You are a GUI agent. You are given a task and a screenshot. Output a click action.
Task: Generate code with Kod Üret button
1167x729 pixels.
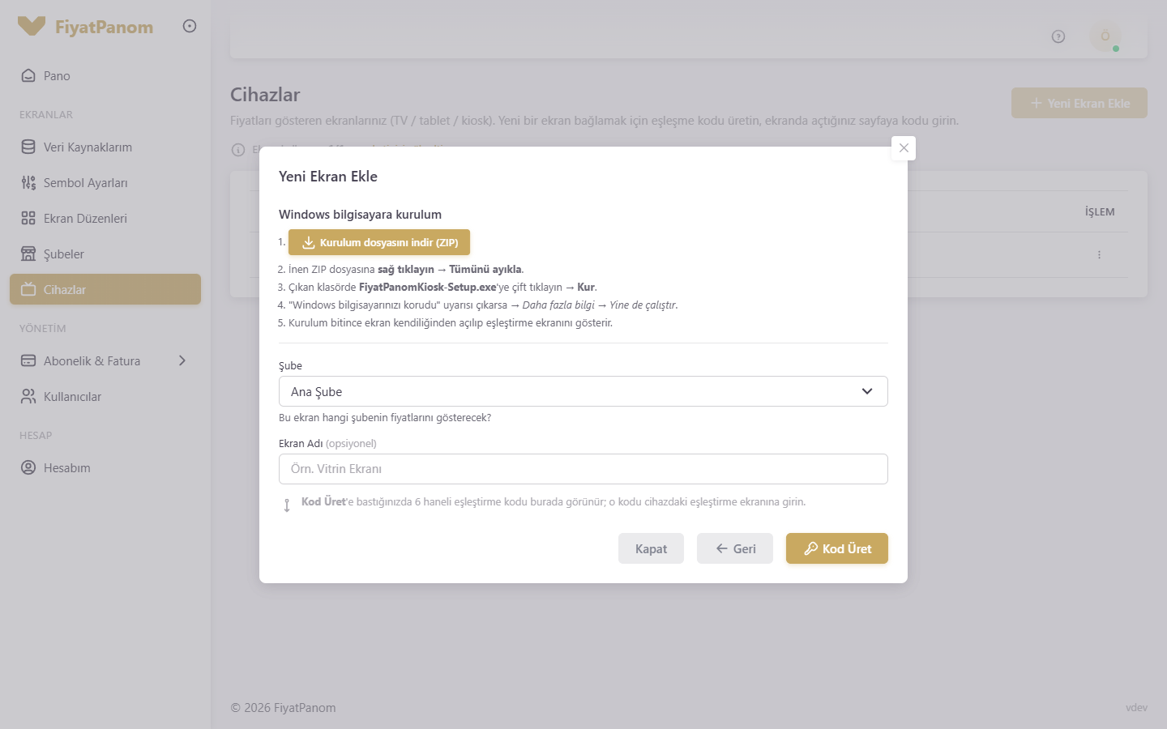pyautogui.click(x=837, y=548)
